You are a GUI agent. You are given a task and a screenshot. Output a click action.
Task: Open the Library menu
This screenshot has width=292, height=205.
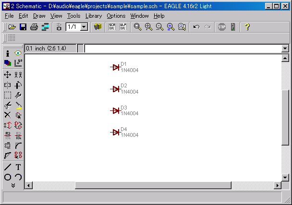pyautogui.click(x=94, y=16)
